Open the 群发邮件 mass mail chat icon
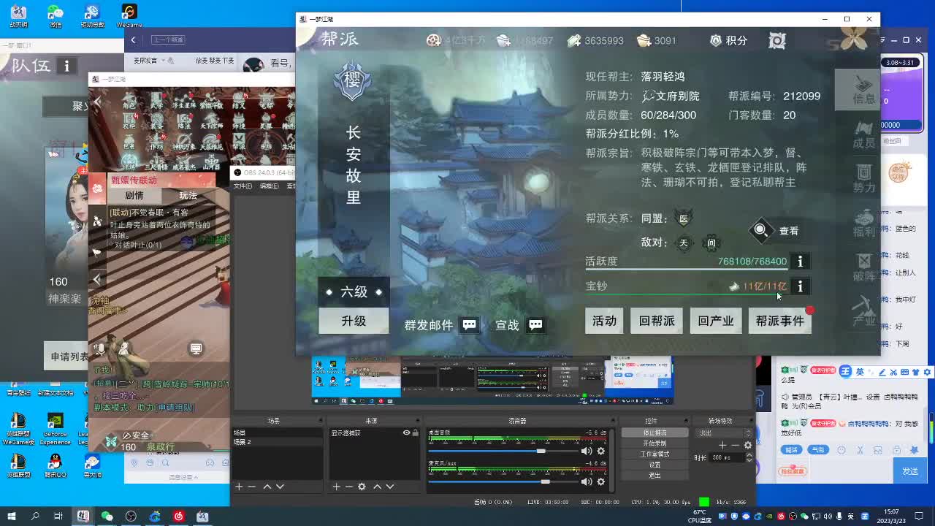 (x=470, y=324)
